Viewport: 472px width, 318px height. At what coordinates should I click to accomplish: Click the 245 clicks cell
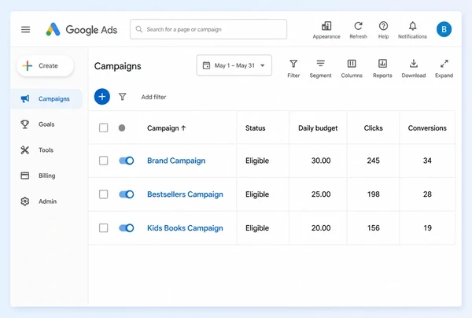(x=373, y=161)
